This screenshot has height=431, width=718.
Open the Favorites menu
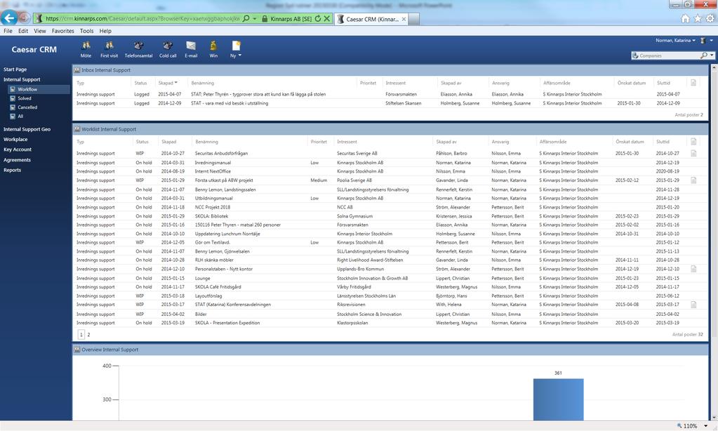click(62, 31)
